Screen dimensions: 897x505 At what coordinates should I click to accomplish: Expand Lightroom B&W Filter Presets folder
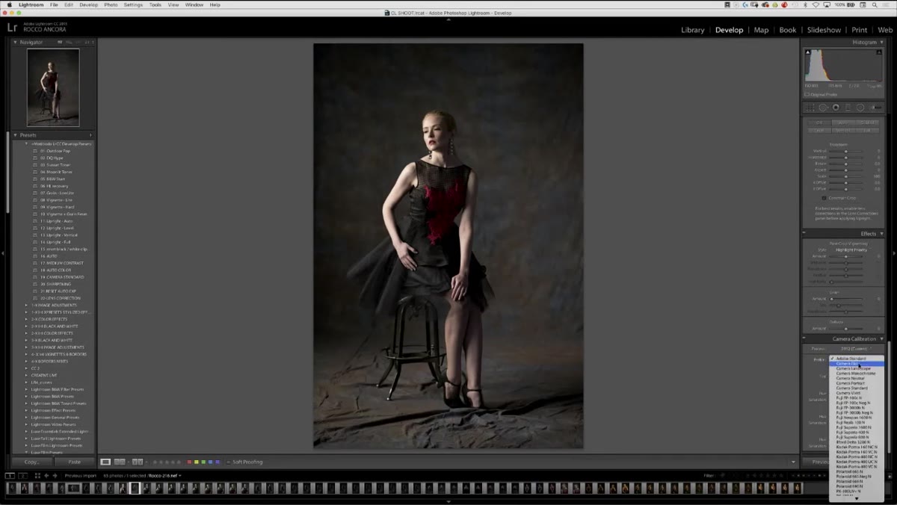coord(26,389)
